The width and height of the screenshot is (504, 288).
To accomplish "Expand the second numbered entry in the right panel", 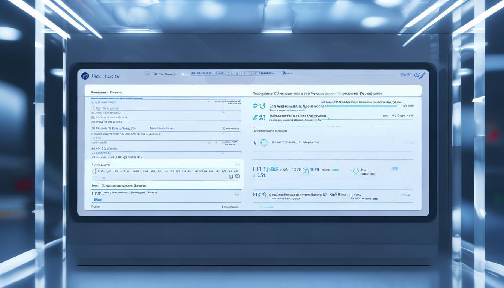I will pyautogui.click(x=259, y=117).
